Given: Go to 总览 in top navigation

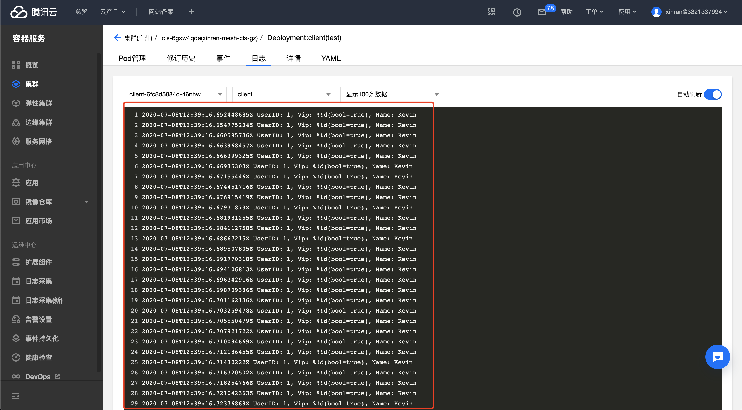Looking at the screenshot, I should [81, 12].
